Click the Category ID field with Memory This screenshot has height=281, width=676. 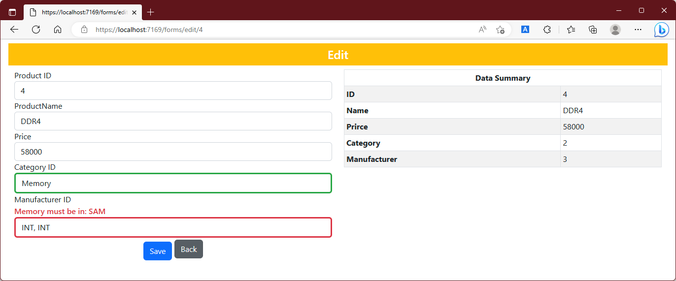(x=173, y=183)
